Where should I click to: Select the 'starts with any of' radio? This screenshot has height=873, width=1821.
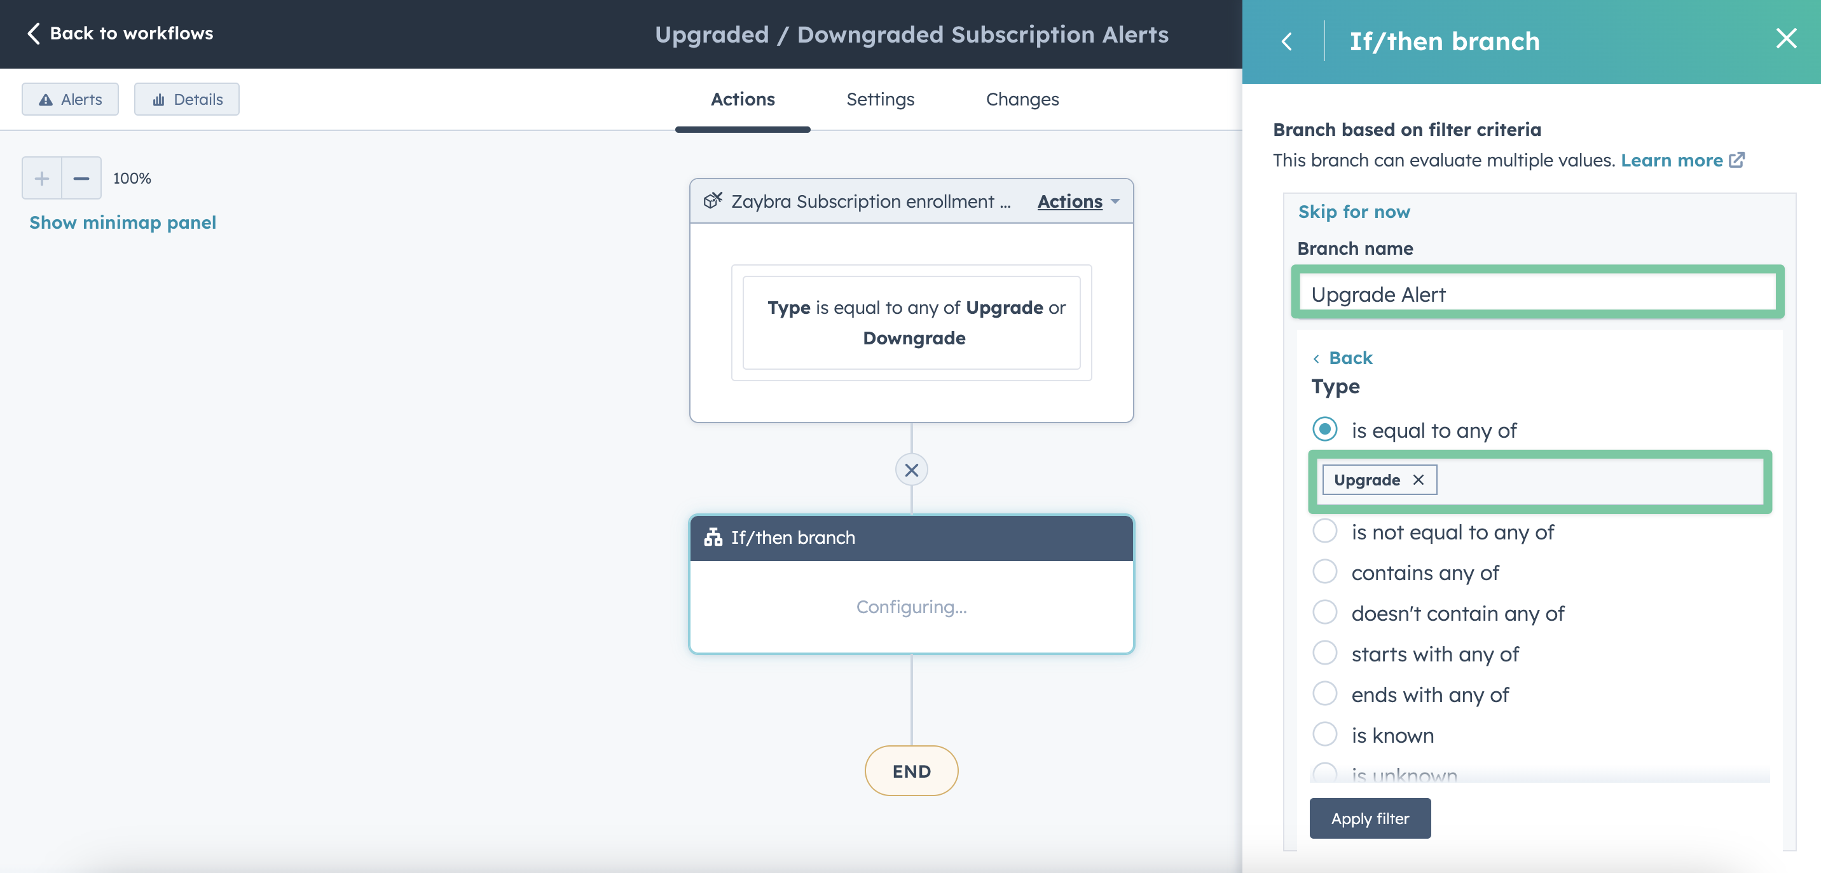point(1325,653)
